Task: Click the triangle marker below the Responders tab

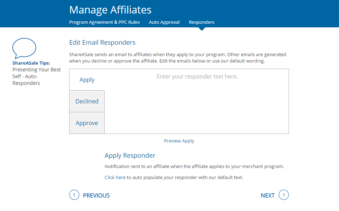Action: [202, 29]
